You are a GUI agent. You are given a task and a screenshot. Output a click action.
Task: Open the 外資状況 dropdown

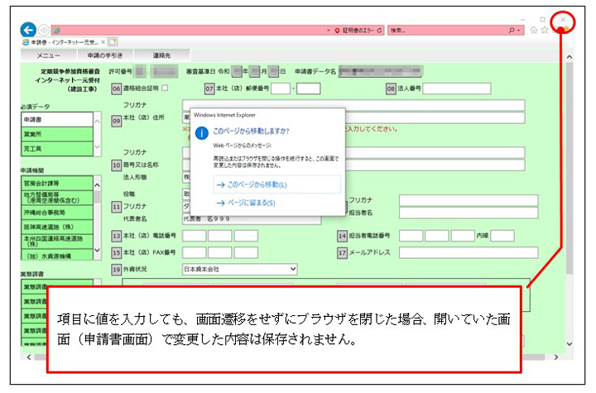point(240,269)
